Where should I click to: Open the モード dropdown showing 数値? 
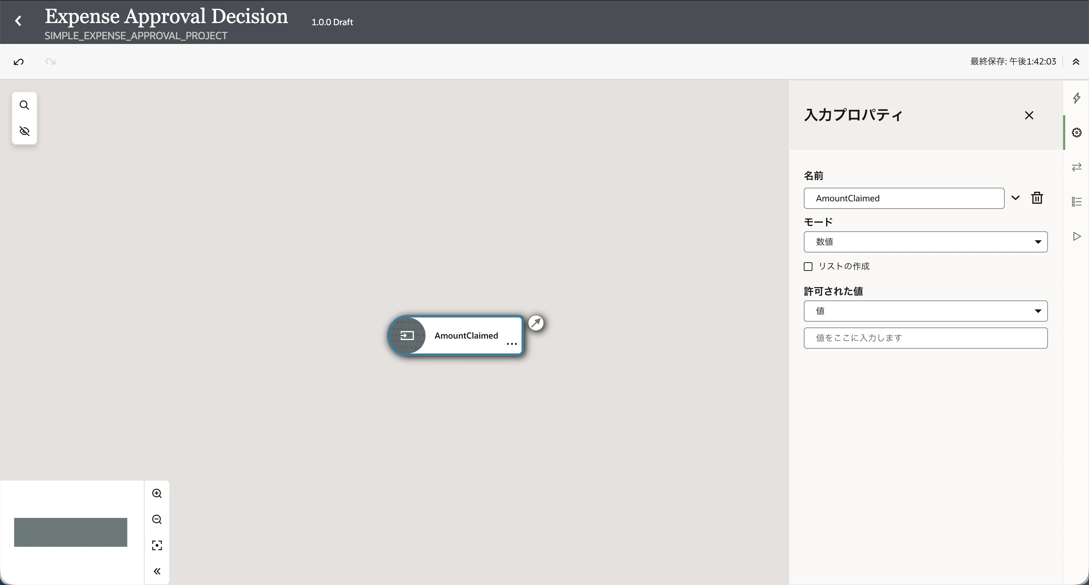pyautogui.click(x=926, y=242)
